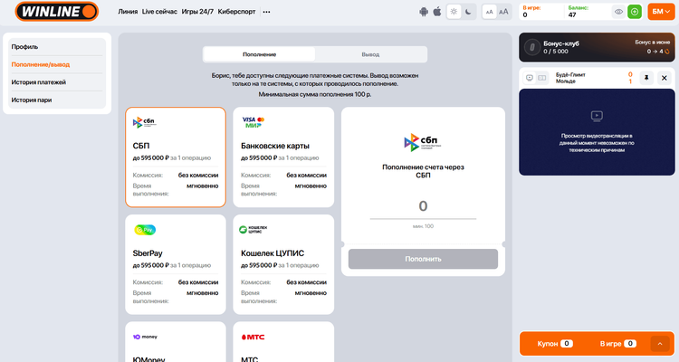Focus the deposit amount input field

coord(423,206)
